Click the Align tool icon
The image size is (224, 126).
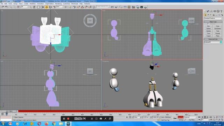(x=117, y=7)
